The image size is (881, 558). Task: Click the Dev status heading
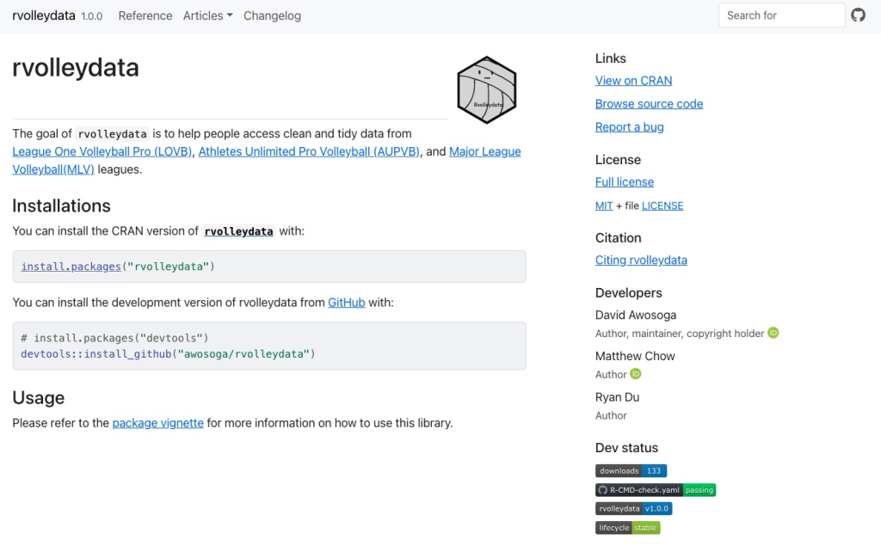pos(626,448)
